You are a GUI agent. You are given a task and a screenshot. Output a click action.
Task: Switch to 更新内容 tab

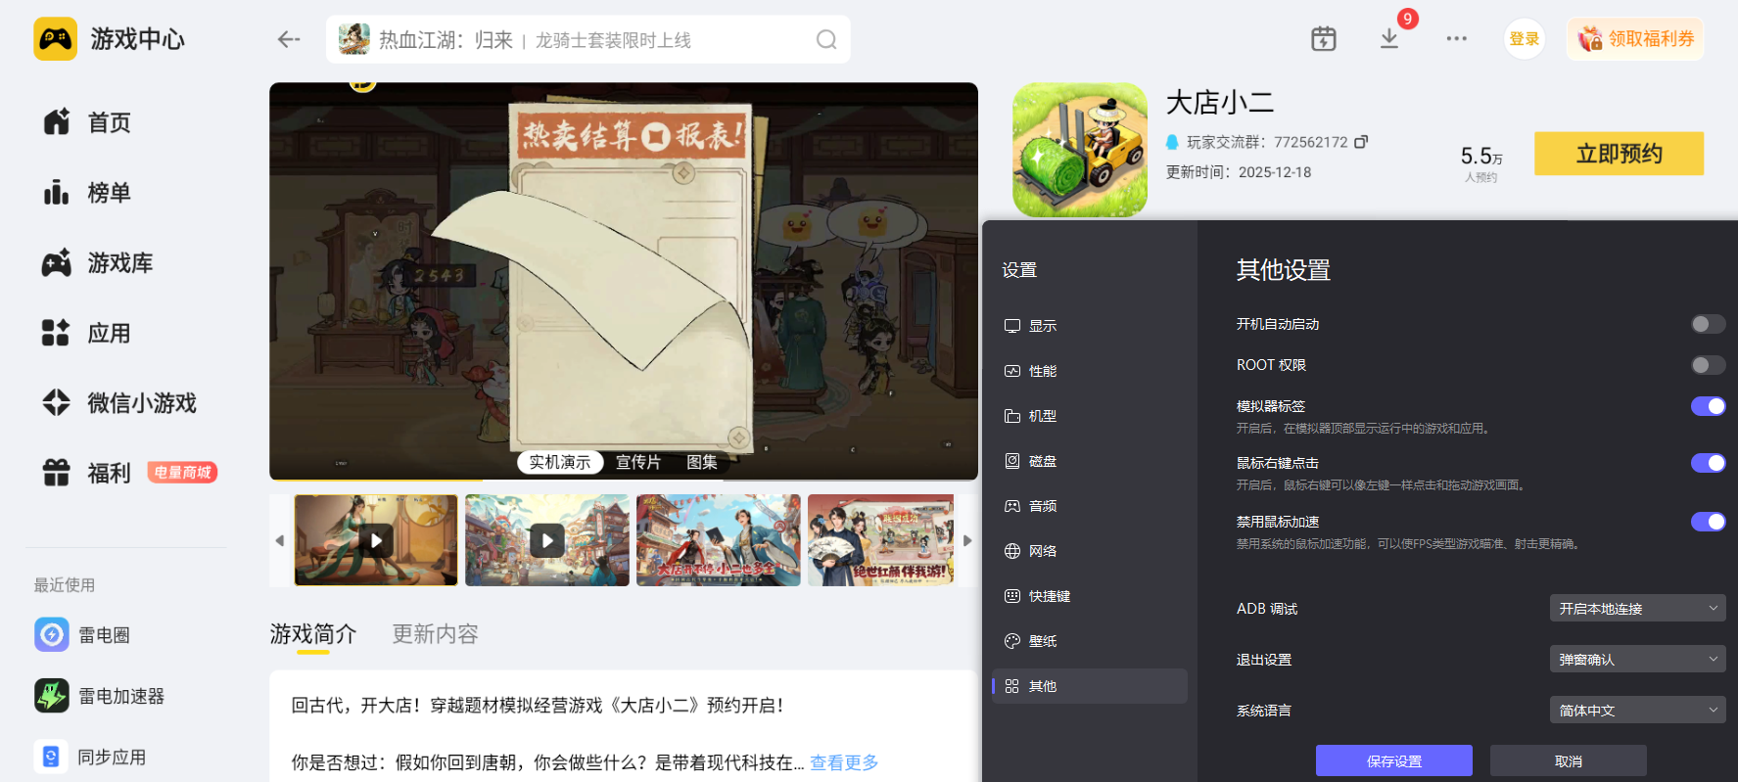pos(436,634)
